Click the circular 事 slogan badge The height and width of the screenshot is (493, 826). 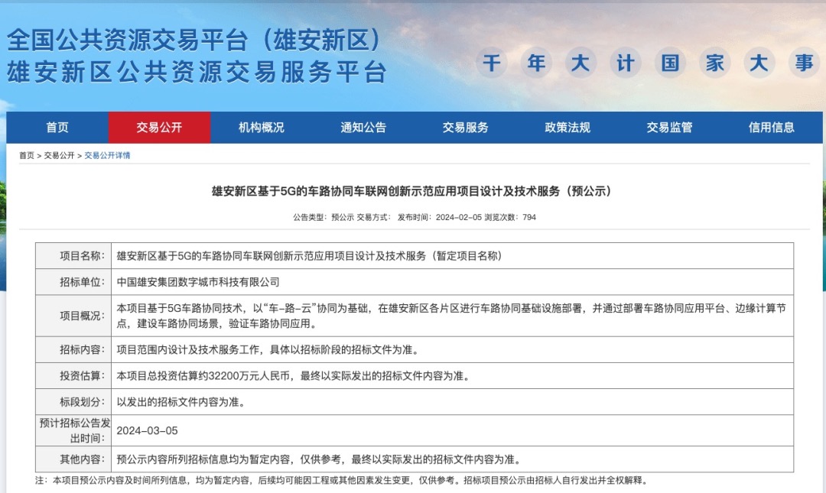coord(804,63)
